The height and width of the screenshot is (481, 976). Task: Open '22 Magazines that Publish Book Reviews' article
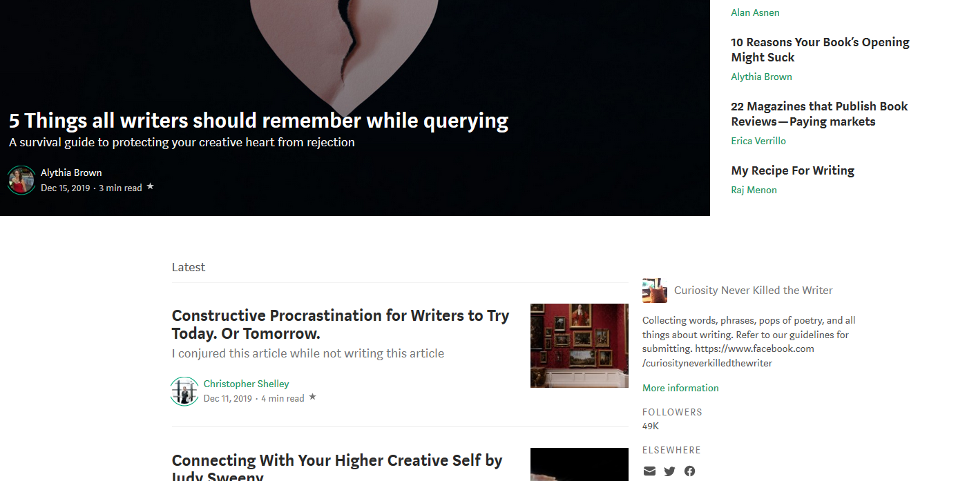tap(819, 114)
